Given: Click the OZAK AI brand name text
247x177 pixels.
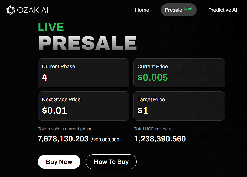Looking at the screenshot, I should tap(32, 10).
